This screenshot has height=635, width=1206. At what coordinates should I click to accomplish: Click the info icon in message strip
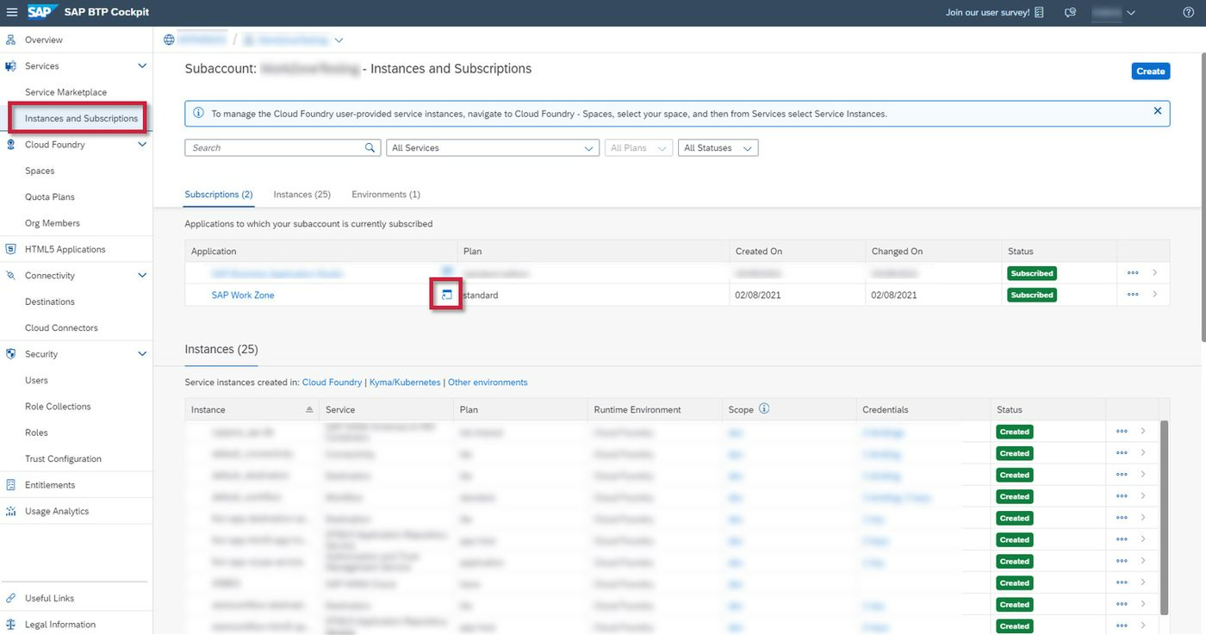point(199,113)
